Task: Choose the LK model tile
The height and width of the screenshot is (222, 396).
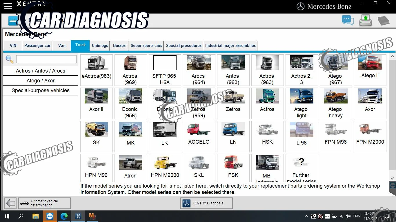Action: pos(165,137)
